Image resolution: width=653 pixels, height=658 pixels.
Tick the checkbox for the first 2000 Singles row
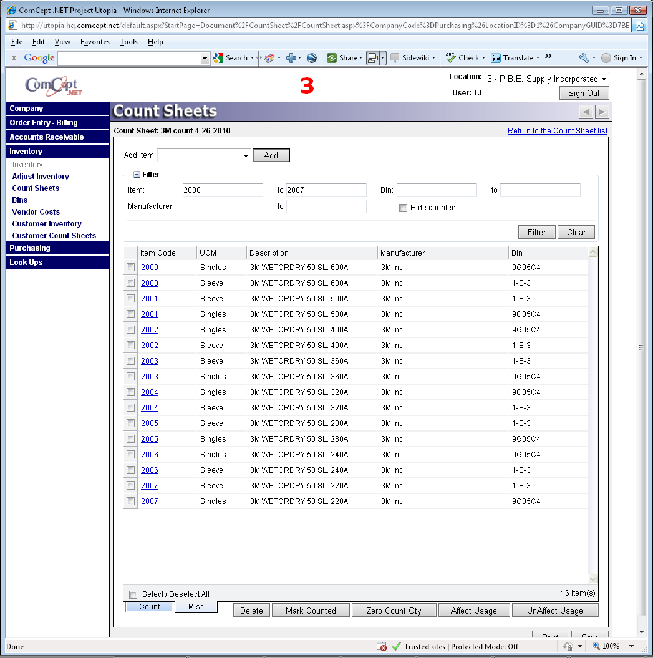(x=130, y=268)
